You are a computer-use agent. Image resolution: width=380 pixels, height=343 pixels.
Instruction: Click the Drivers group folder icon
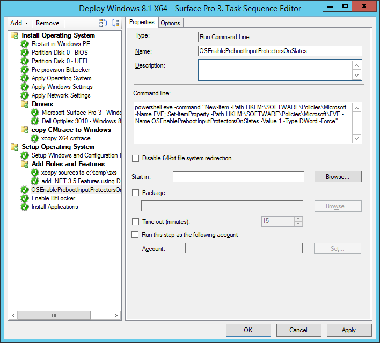tap(25, 104)
